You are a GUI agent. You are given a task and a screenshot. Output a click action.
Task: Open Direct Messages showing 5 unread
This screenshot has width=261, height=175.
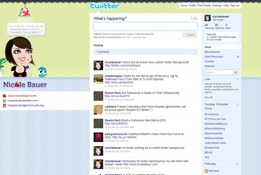(x=213, y=56)
